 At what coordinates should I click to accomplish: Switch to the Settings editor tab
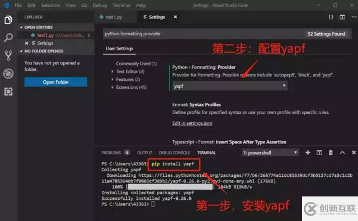pos(157,17)
